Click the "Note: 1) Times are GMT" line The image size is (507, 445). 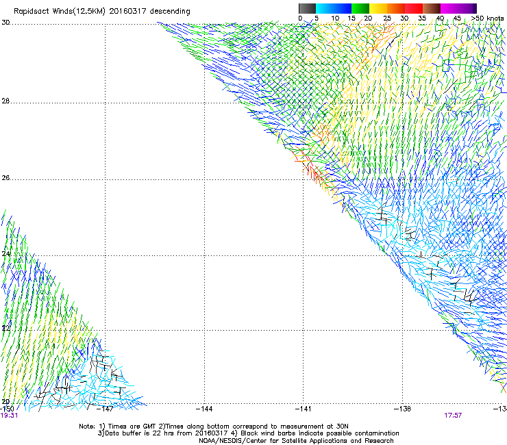[x=214, y=427]
